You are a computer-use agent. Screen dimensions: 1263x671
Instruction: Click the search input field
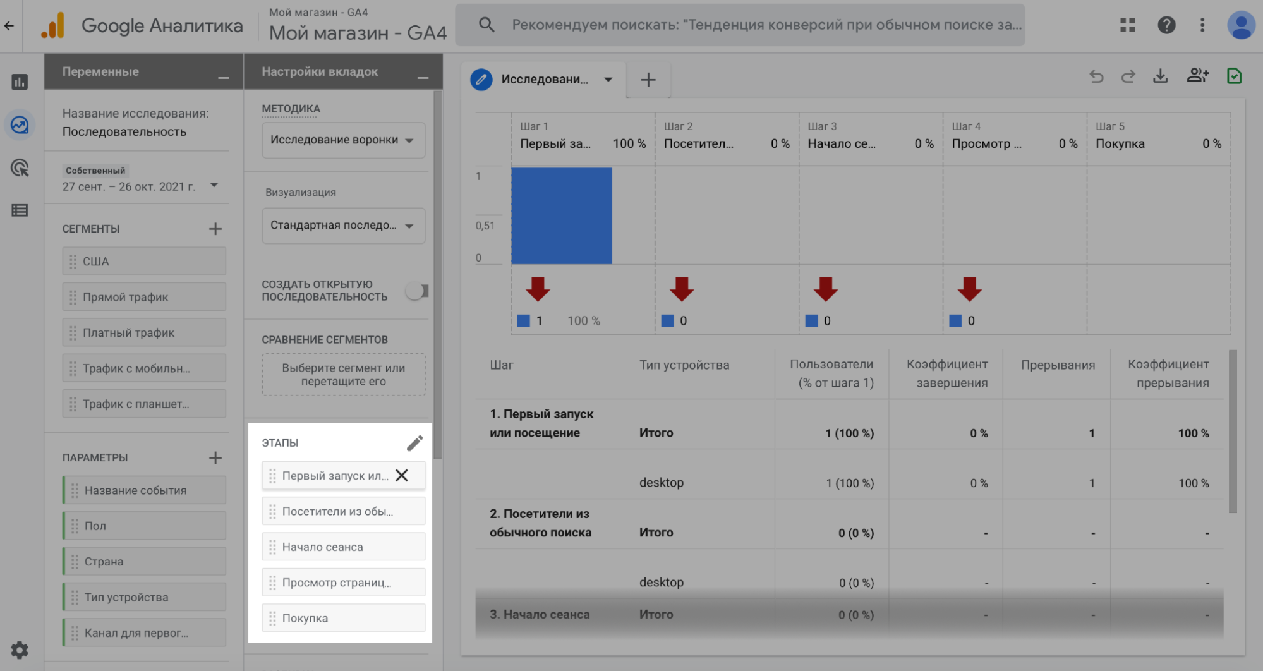pyautogui.click(x=766, y=25)
